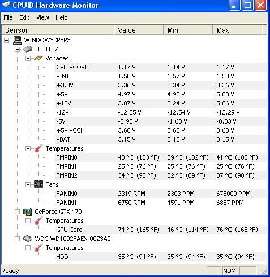270x277 pixels.
Task: Click the Fans fan icon
Action: (38, 184)
